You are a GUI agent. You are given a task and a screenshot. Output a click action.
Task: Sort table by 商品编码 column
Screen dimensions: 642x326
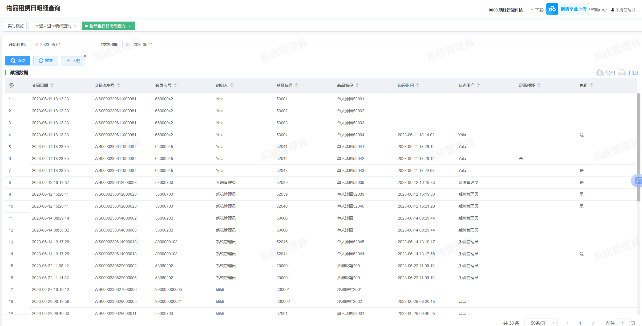click(x=296, y=85)
